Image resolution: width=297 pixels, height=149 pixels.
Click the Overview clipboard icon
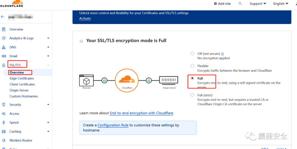point(4,29)
